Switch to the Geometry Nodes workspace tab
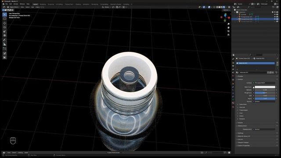 (x=115, y=4)
